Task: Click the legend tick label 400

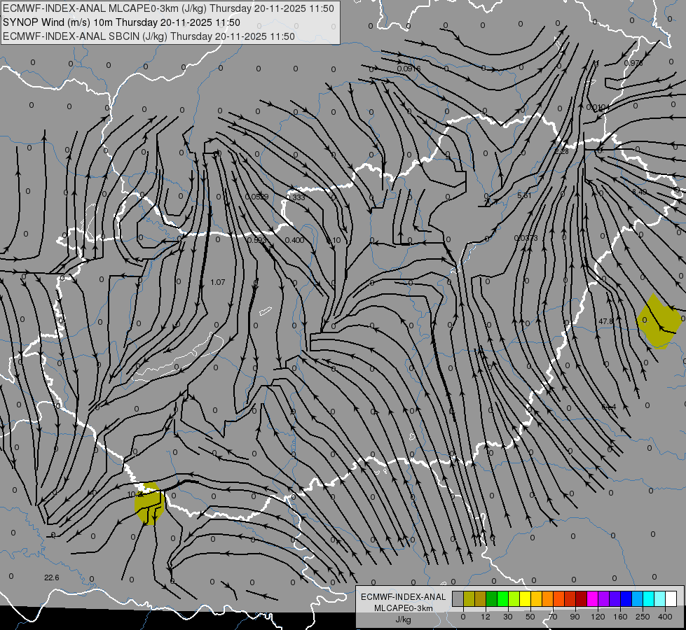Action: 665,617
